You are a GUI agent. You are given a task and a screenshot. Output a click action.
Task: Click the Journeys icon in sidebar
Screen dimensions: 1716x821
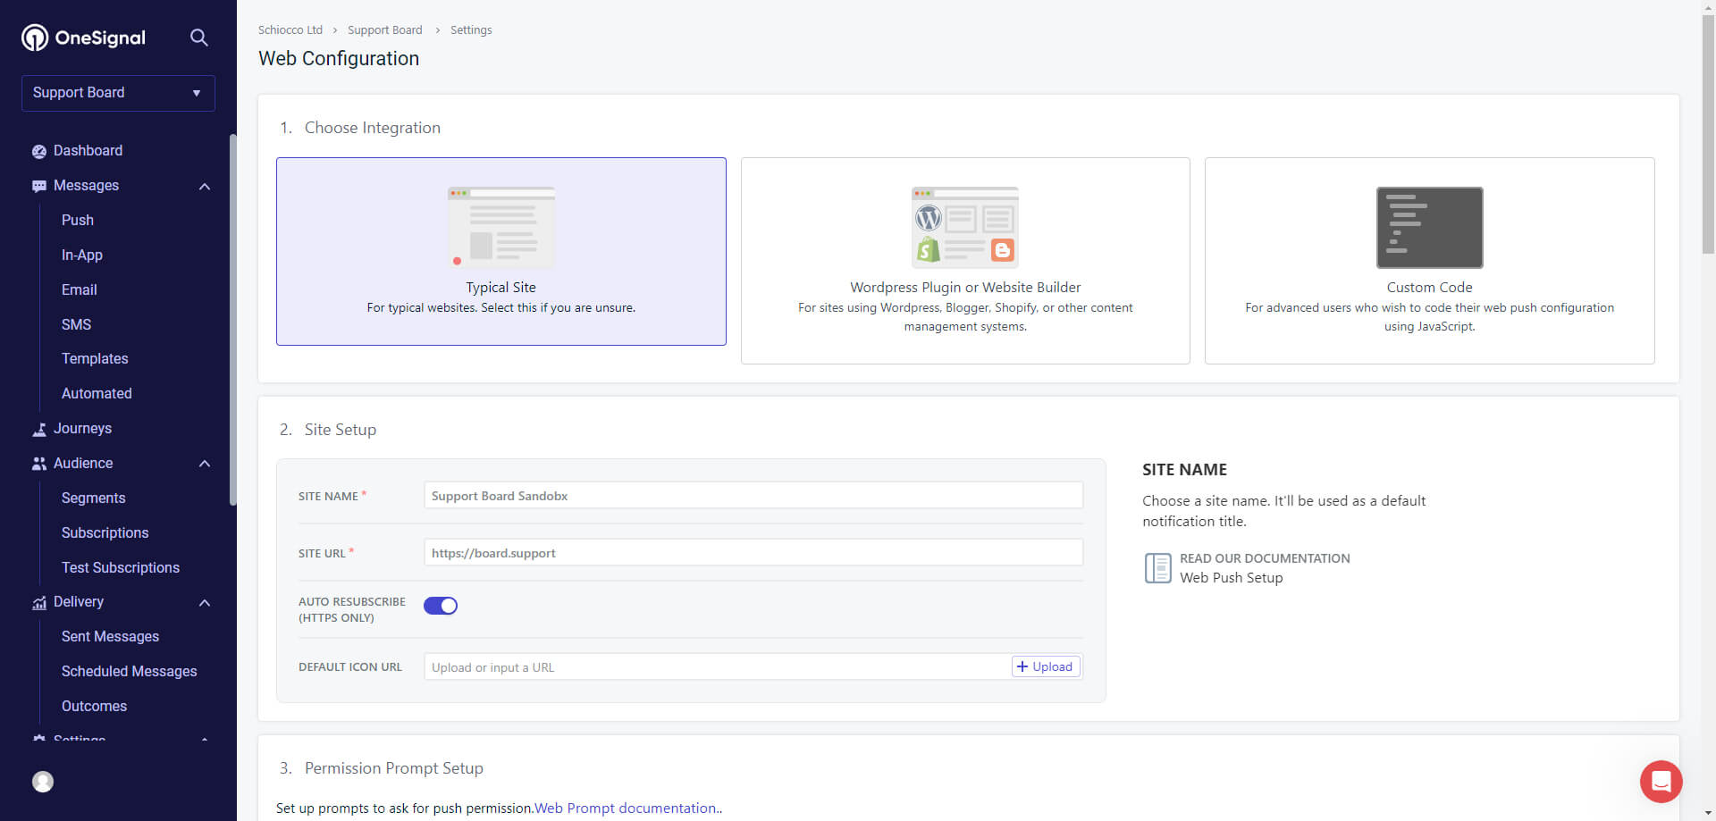click(x=39, y=429)
